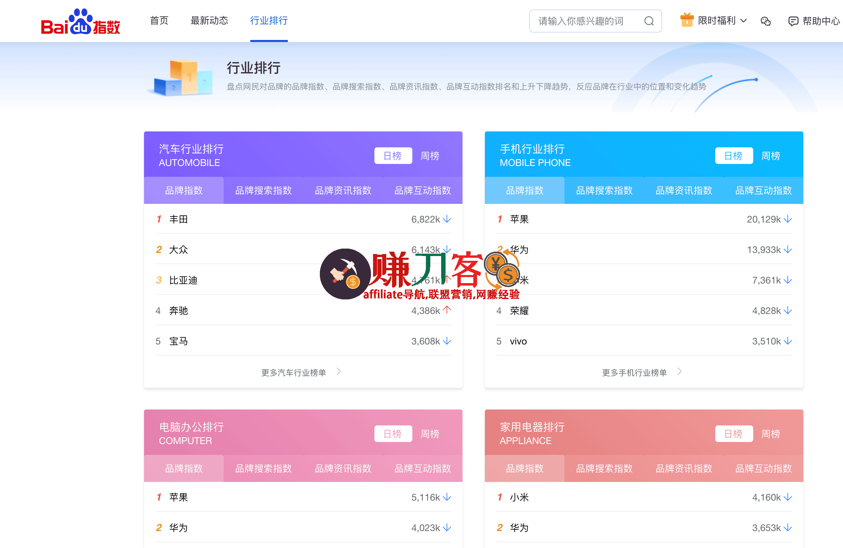Open 首页 navigation link

[159, 21]
